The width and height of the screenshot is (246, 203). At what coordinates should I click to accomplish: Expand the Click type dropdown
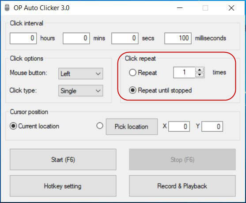81,91
